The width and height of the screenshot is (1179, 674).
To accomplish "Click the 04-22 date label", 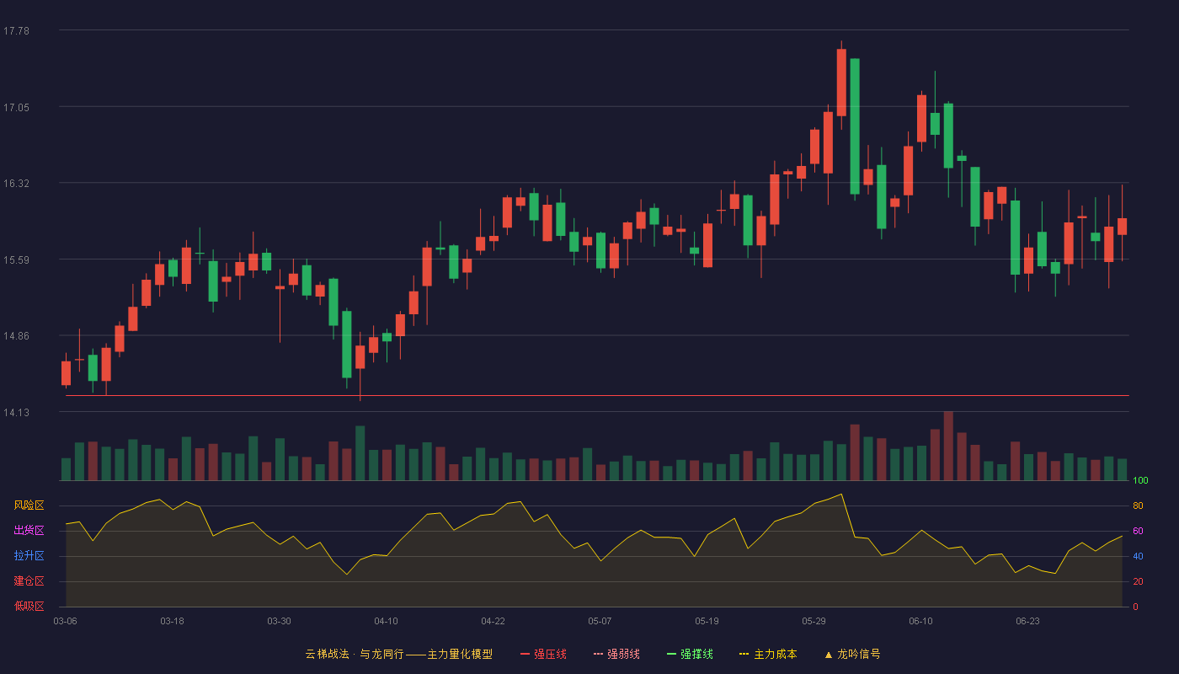I will pos(493,621).
